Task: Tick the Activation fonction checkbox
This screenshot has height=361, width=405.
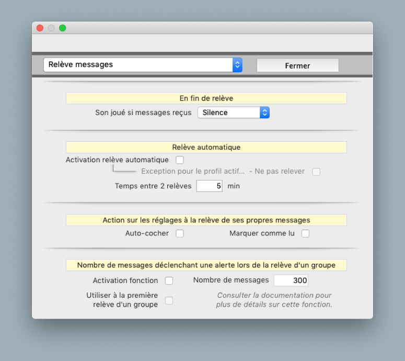Action: pos(169,280)
